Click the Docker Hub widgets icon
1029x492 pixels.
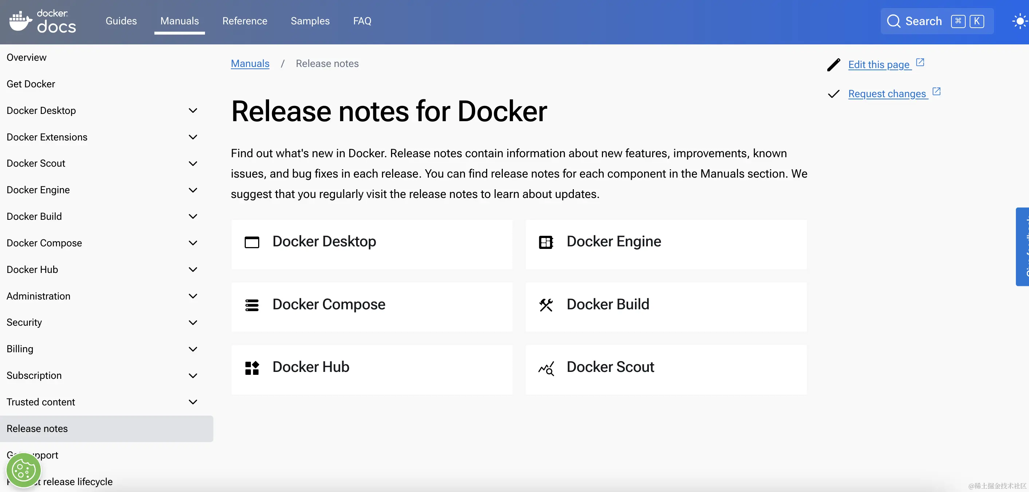252,368
